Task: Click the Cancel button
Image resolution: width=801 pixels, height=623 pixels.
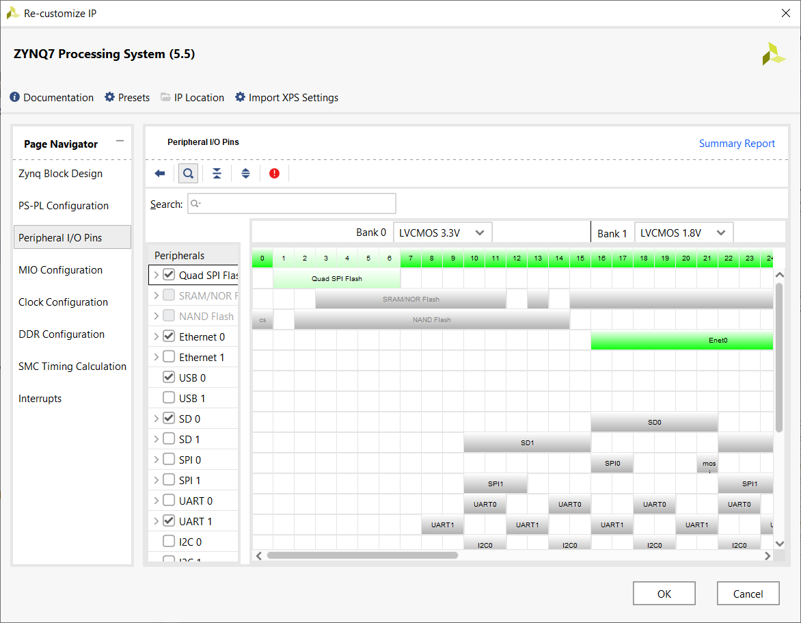Action: pos(748,594)
